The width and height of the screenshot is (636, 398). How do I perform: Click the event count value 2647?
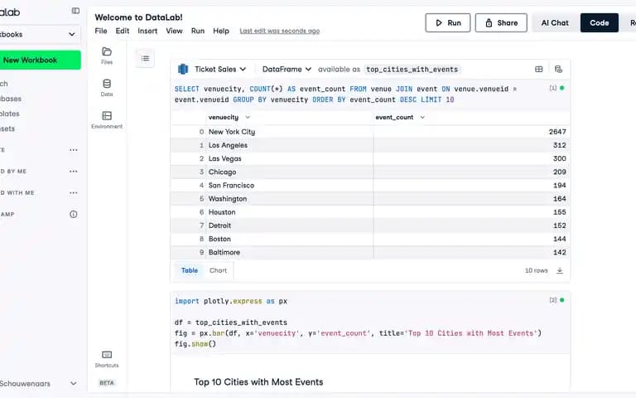pos(557,132)
